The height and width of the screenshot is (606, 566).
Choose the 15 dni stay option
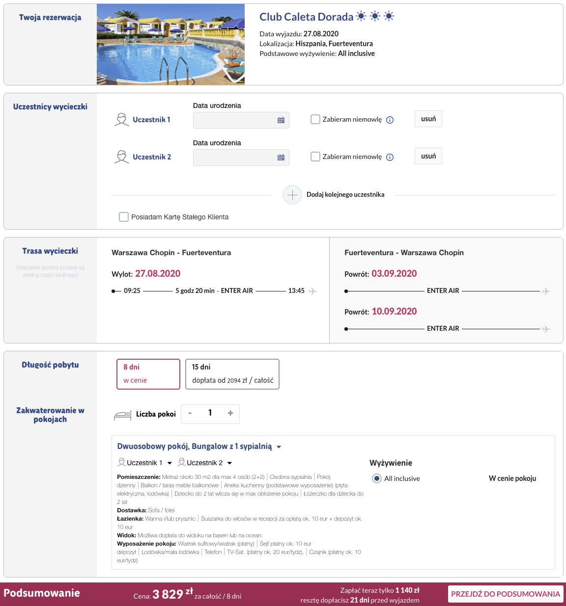[x=232, y=374]
